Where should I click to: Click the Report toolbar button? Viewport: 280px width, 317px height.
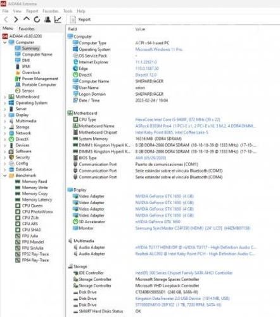(x=80, y=20)
